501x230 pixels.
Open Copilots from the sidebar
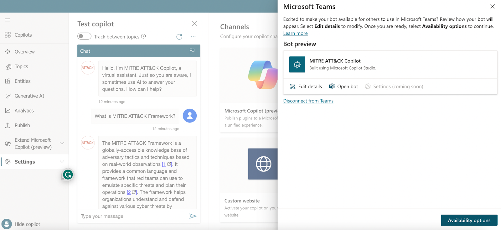[23, 35]
